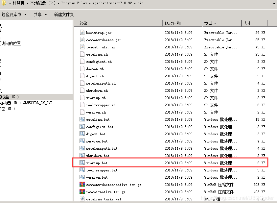
Task: Click the tomcat-juli.jar file icon
Action: pyautogui.click(x=82, y=47)
